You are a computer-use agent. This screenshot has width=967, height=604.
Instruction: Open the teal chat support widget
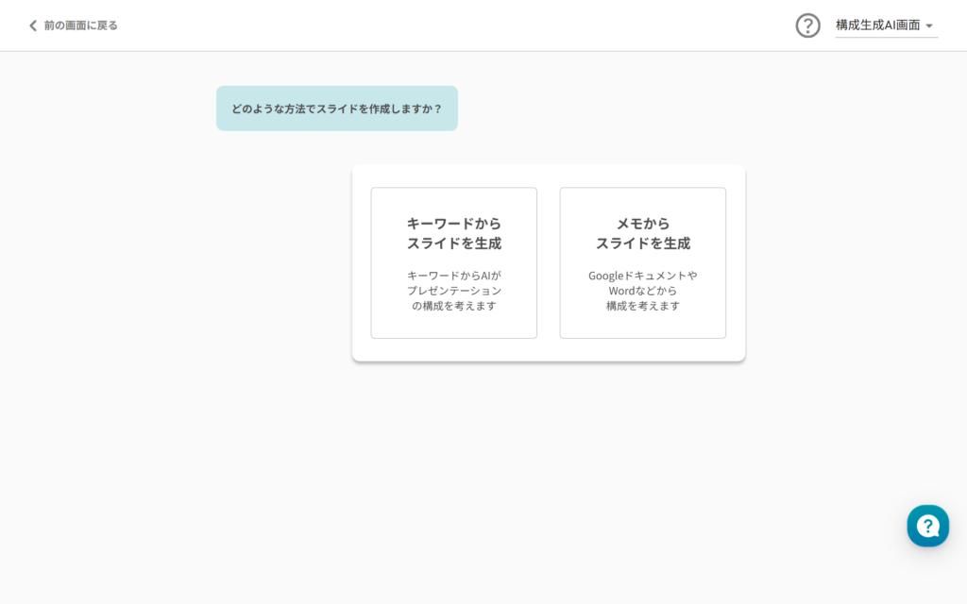coord(927,526)
